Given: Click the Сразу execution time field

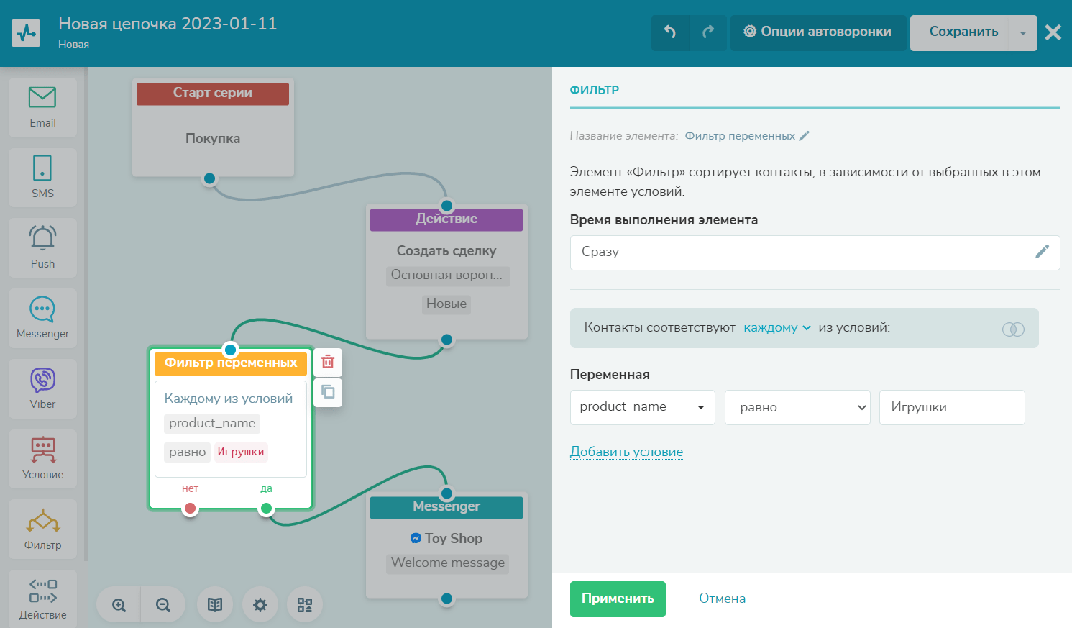Looking at the screenshot, I should click(x=815, y=252).
